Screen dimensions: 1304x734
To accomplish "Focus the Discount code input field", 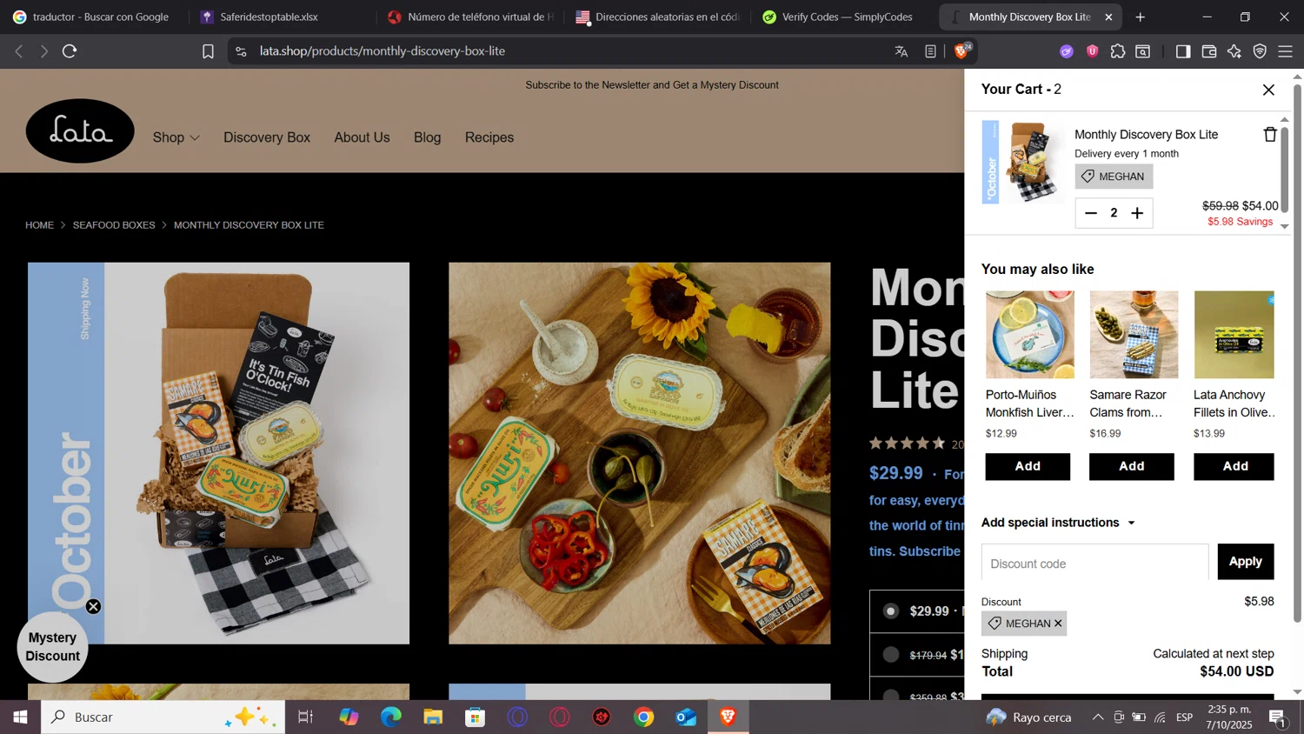I will [x=1094, y=563].
